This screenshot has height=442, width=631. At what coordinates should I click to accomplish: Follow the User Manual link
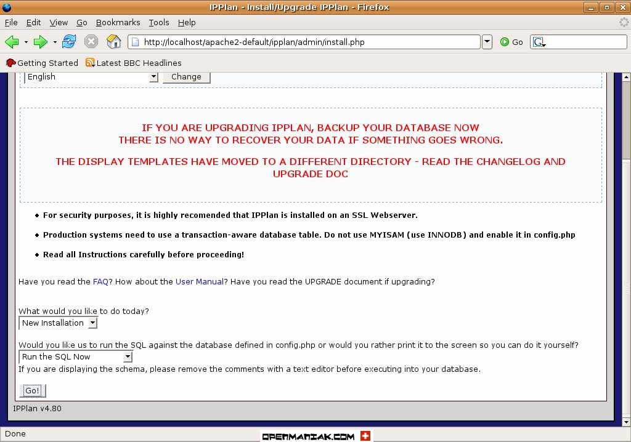point(200,281)
